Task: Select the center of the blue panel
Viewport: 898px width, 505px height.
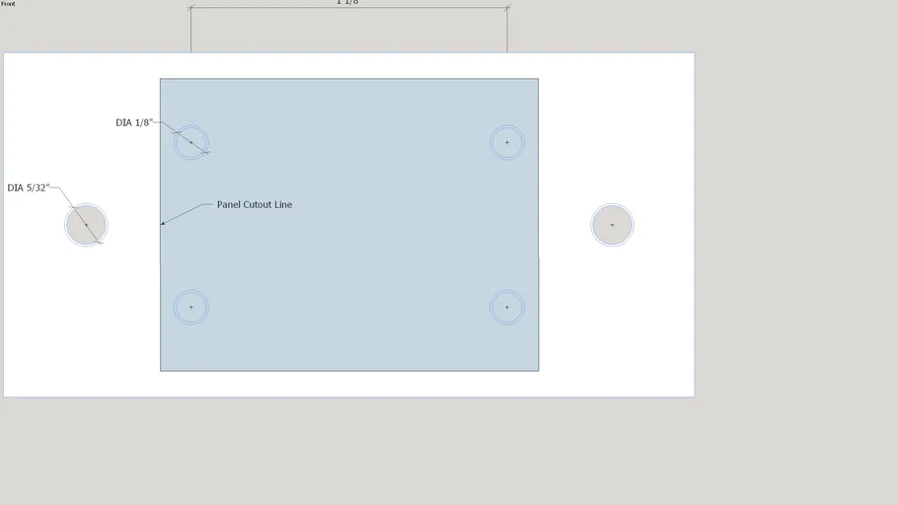Action: [x=349, y=225]
